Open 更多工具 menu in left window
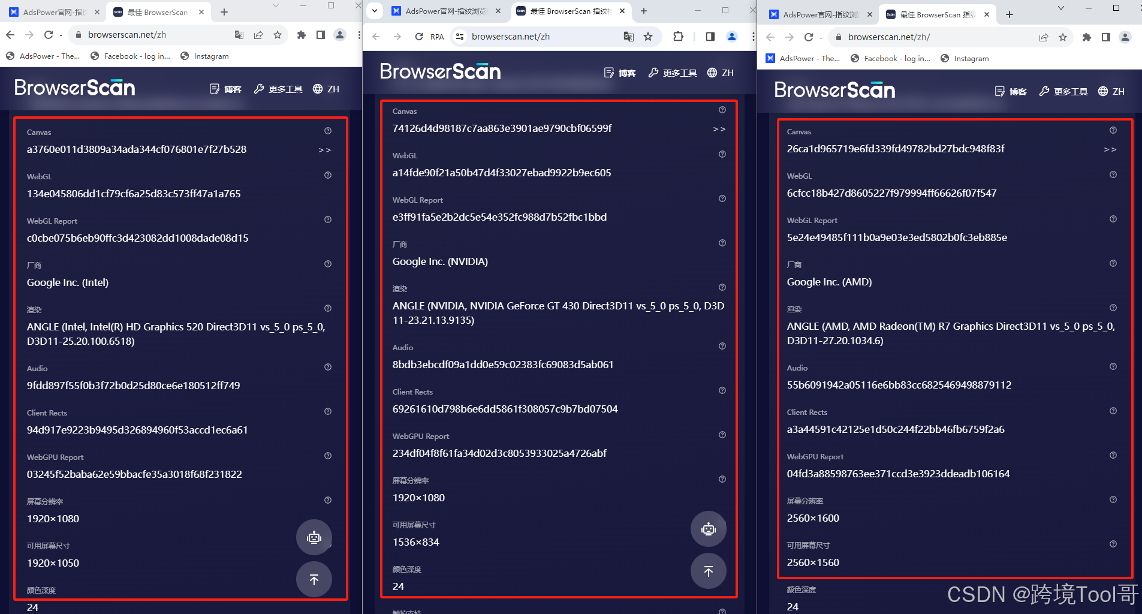 tap(278, 89)
